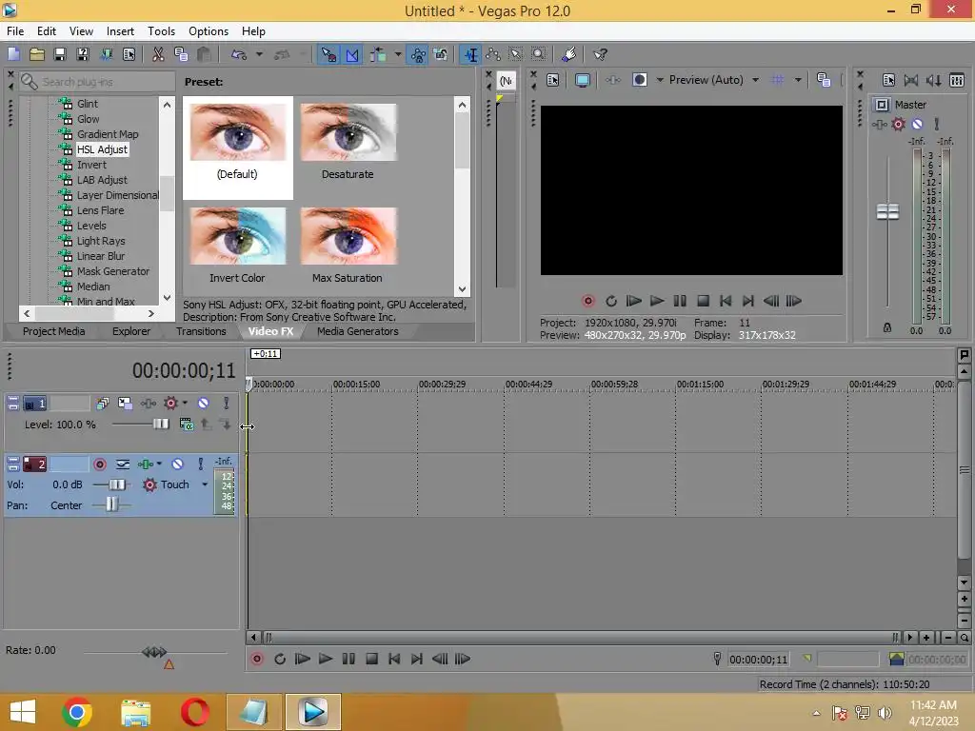Image resolution: width=975 pixels, height=731 pixels.
Task: Click Track Motion icon on track 1
Action: (x=125, y=404)
